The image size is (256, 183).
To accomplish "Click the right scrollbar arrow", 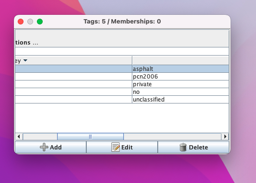I will tap(225, 137).
